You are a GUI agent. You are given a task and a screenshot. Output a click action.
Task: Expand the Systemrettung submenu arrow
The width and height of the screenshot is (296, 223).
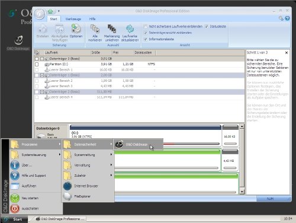111,154
